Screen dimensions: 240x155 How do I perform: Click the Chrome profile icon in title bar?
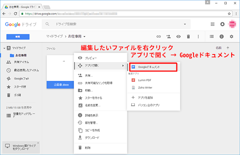click(x=208, y=2)
